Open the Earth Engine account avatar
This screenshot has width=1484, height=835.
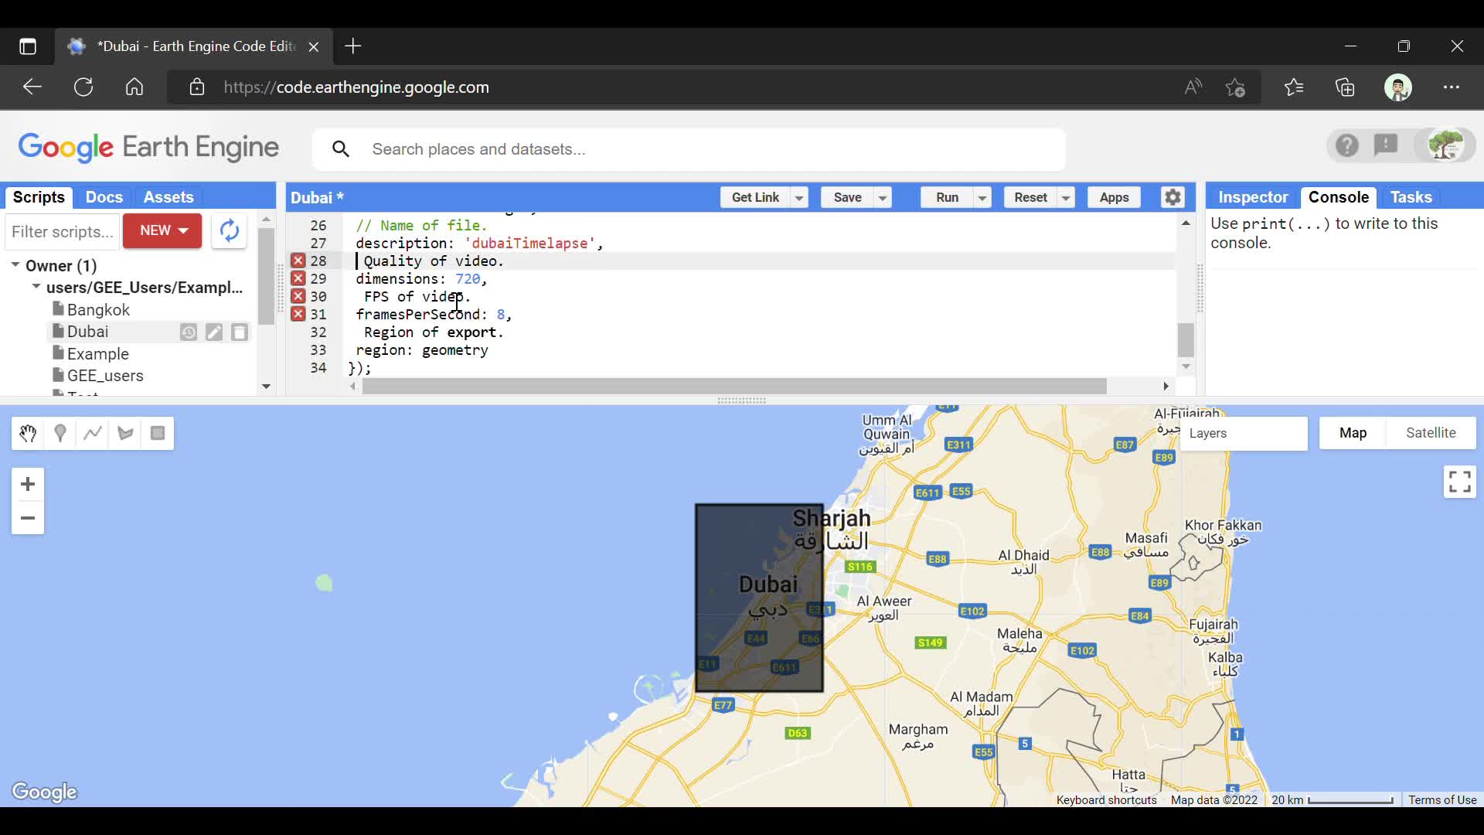[x=1445, y=145]
